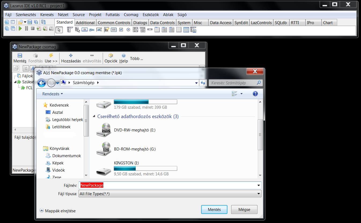Collapse the Szüksé… tree node in the NewPackage window
Viewport: 361px width, 223px height.
[15, 82]
